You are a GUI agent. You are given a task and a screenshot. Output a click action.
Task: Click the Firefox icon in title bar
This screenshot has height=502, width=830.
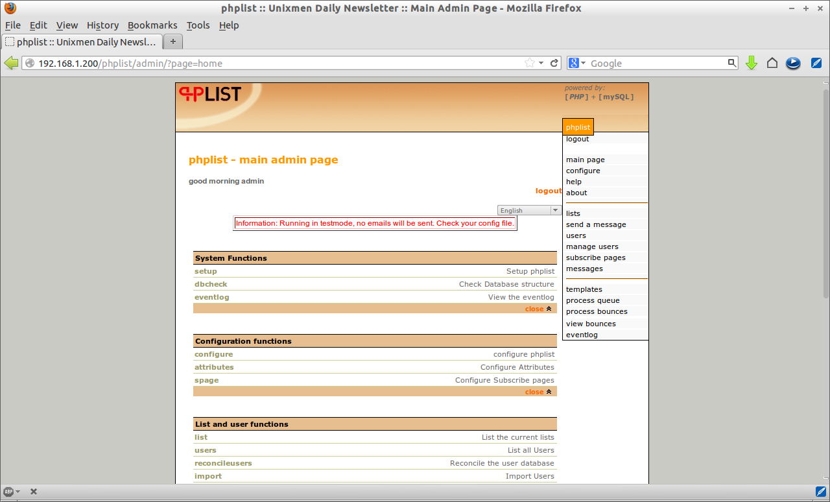point(10,8)
